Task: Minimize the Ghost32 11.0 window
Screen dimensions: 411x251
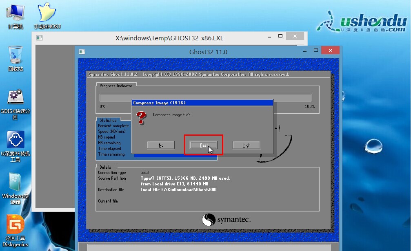Action: pos(304,51)
